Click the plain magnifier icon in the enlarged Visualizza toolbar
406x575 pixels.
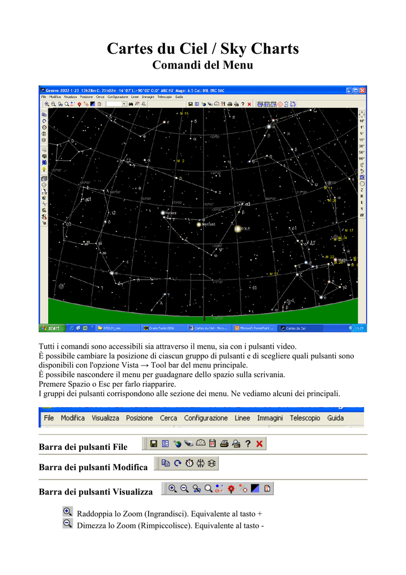click(208, 488)
